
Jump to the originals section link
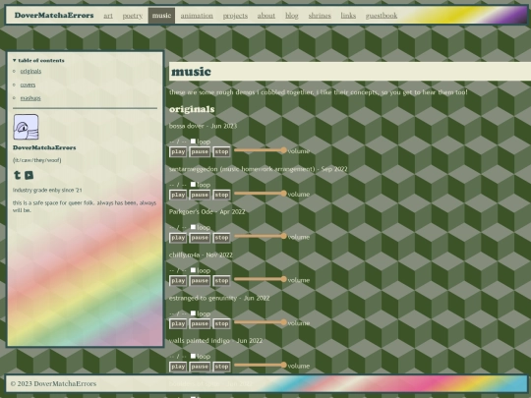click(x=30, y=71)
